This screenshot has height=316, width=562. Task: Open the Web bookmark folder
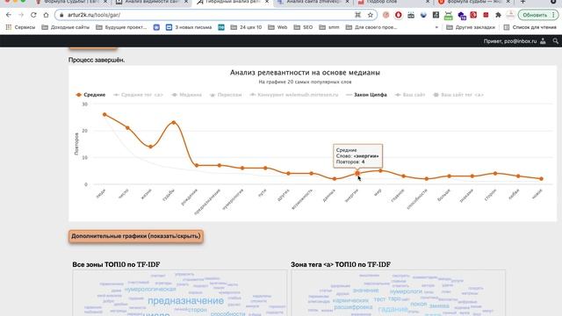pyautogui.click(x=277, y=27)
